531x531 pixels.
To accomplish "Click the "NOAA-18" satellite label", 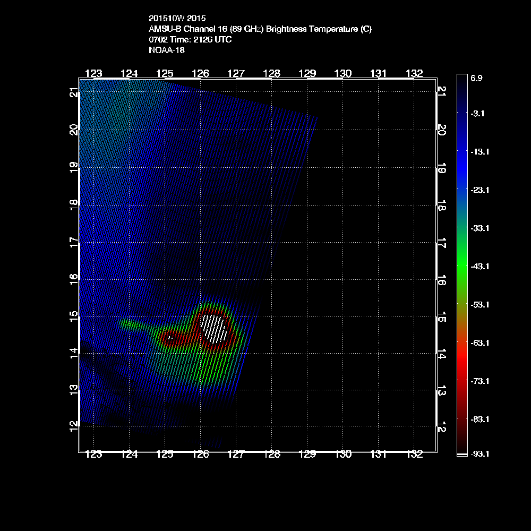I will [x=166, y=50].
